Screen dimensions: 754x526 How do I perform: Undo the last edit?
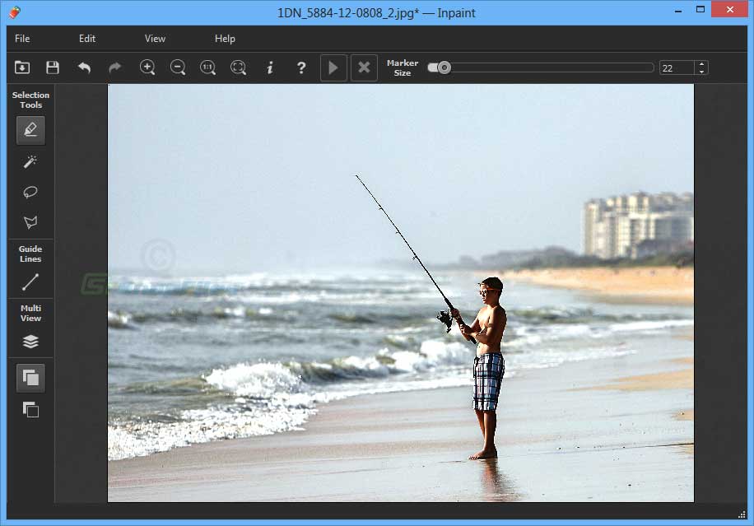click(84, 67)
